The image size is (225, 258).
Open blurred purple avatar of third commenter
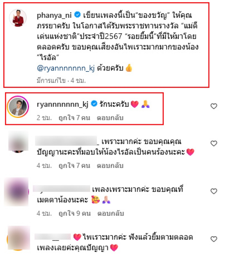pyautogui.click(x=17, y=192)
